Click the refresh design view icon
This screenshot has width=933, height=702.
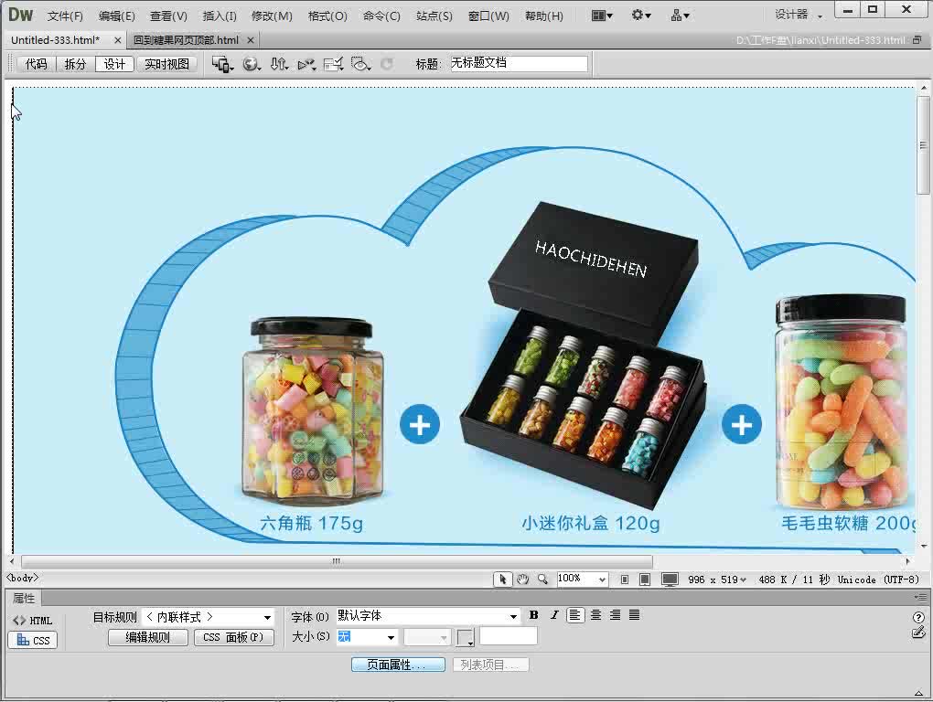[387, 64]
